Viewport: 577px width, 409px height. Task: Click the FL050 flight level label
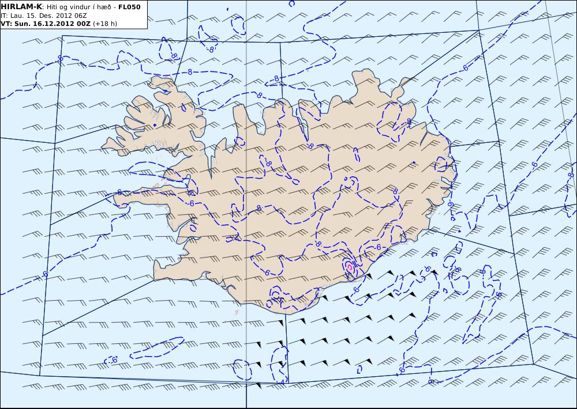(129, 7)
